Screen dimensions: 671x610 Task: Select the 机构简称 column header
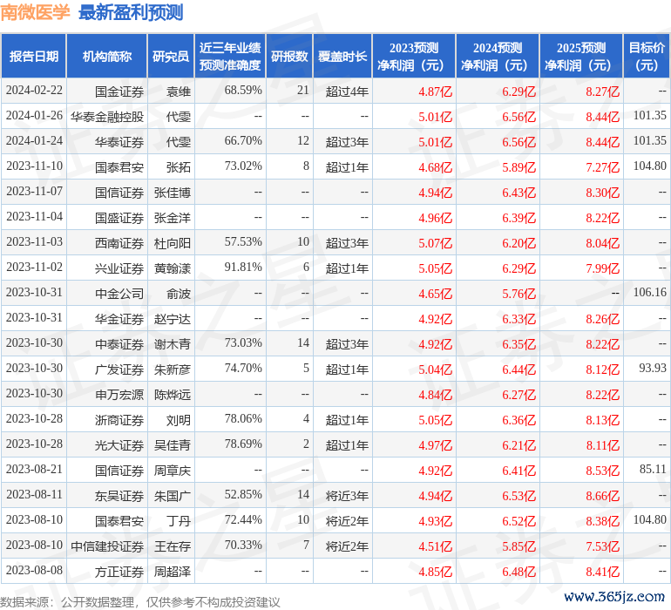107,56
